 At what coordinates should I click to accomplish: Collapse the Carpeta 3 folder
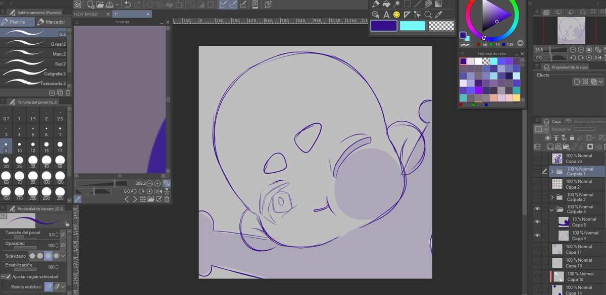(552, 209)
